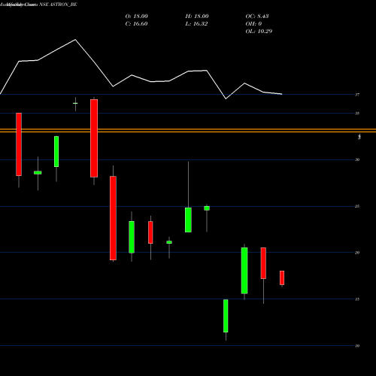Click the last small red candle on the right

pyautogui.click(x=282, y=277)
